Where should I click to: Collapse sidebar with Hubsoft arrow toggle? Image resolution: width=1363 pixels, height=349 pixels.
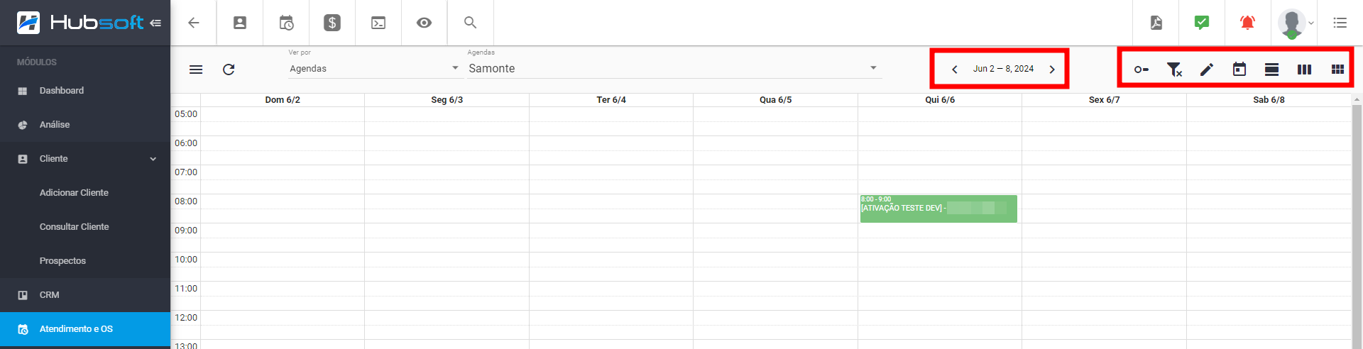[155, 23]
